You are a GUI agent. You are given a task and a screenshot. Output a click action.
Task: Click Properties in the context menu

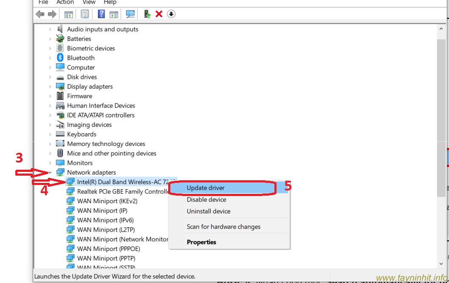pos(201,242)
